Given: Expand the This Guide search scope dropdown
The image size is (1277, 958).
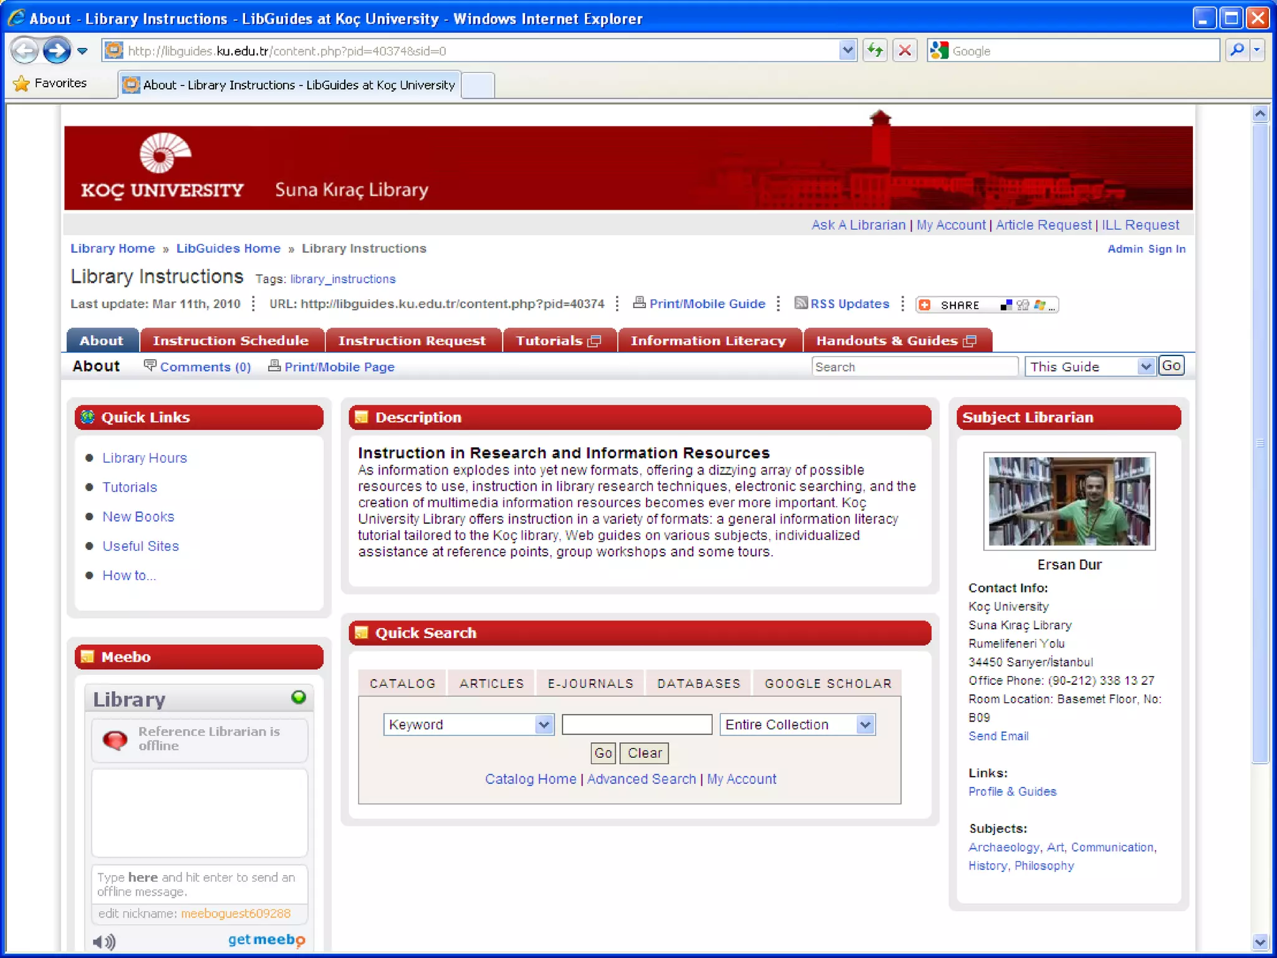Looking at the screenshot, I should [x=1145, y=367].
